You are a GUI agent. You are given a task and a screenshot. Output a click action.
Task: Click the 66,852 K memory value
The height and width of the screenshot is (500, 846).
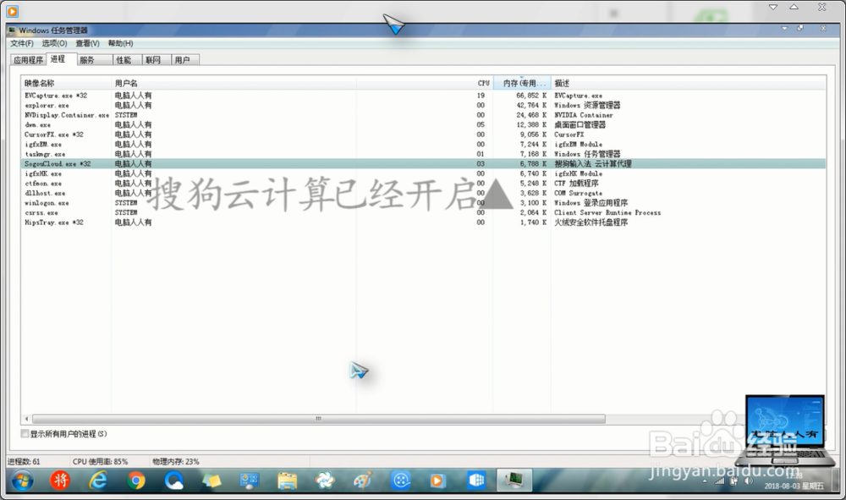pyautogui.click(x=531, y=96)
